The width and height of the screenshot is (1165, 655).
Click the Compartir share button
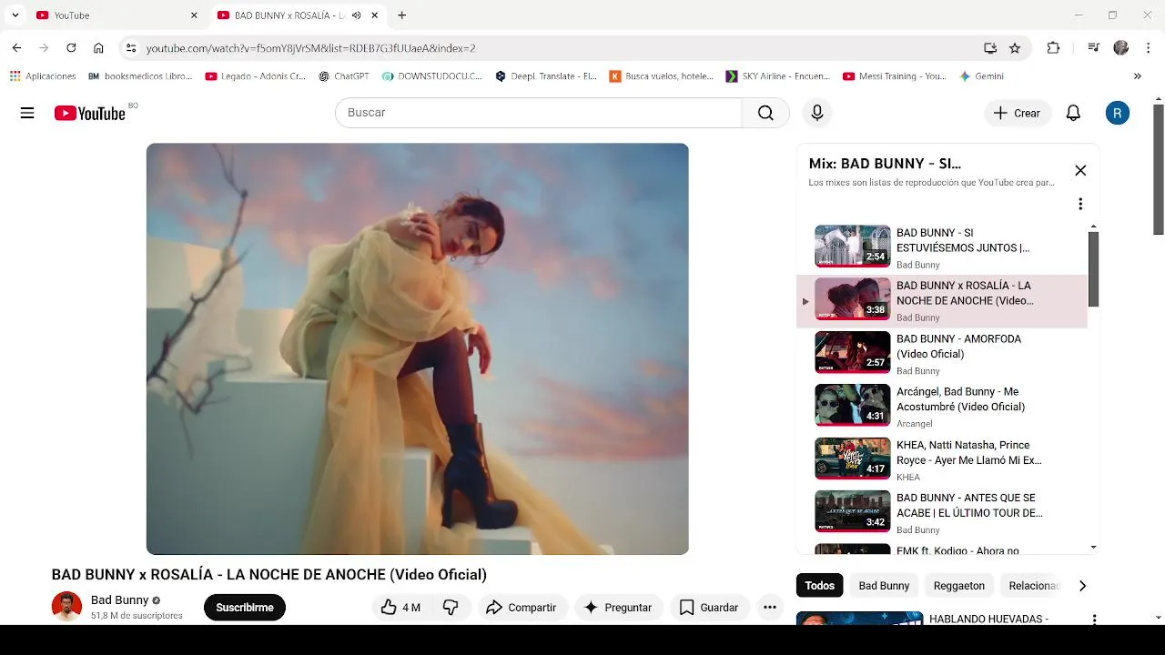pos(521,608)
